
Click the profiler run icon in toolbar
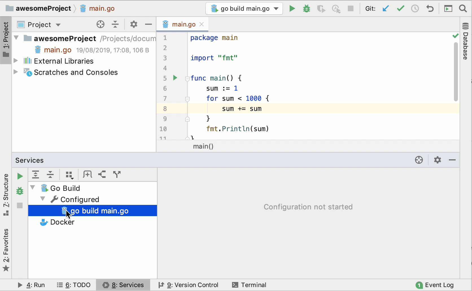click(x=336, y=8)
